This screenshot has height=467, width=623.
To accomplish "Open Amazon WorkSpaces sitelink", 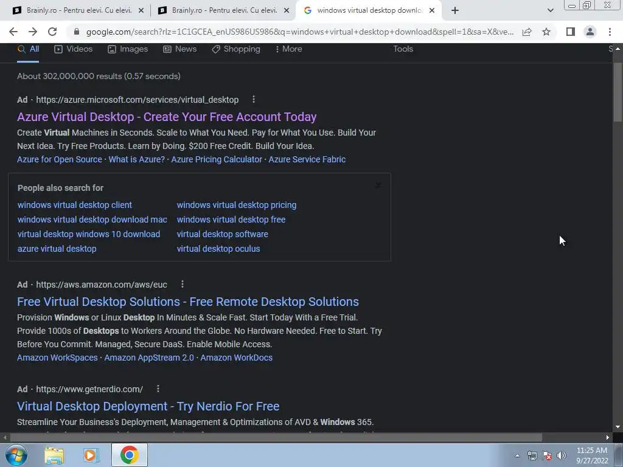I will 57,358.
